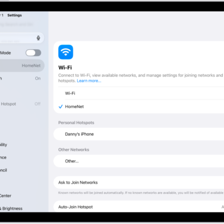Image resolution: width=224 pixels, height=224 pixels.
Task: Click the sidebar search field
Action: [x=22, y=38]
